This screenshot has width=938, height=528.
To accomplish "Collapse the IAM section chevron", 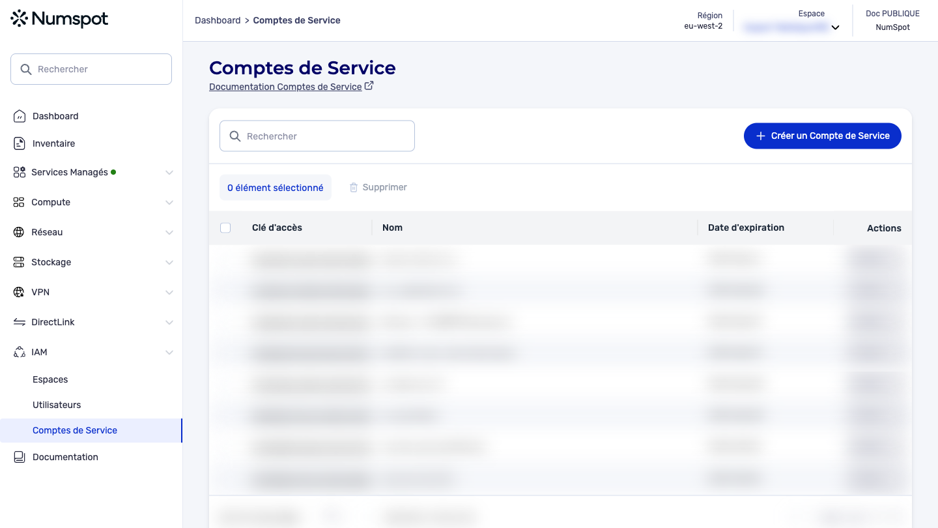I will tap(169, 353).
